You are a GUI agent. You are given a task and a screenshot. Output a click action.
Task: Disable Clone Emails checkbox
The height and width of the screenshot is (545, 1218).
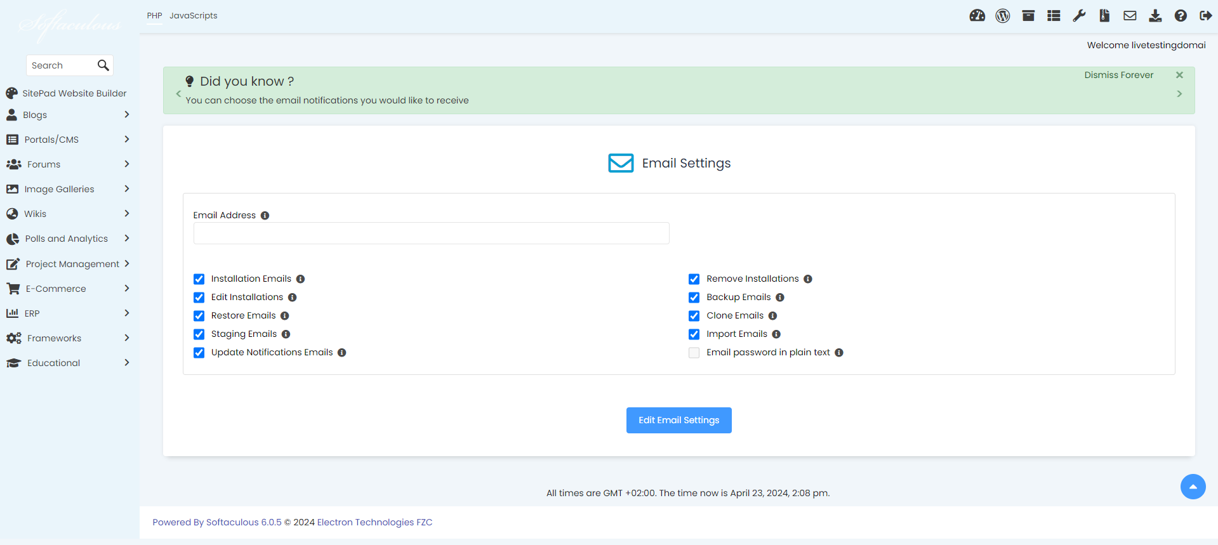[694, 316]
